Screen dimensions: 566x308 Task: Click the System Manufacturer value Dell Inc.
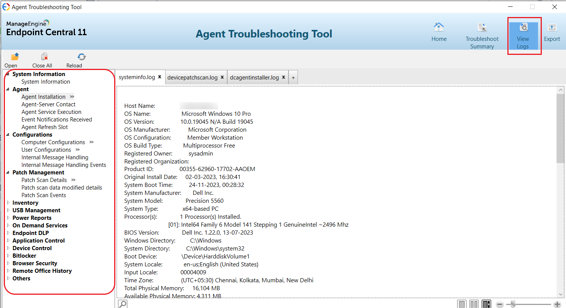click(x=203, y=193)
